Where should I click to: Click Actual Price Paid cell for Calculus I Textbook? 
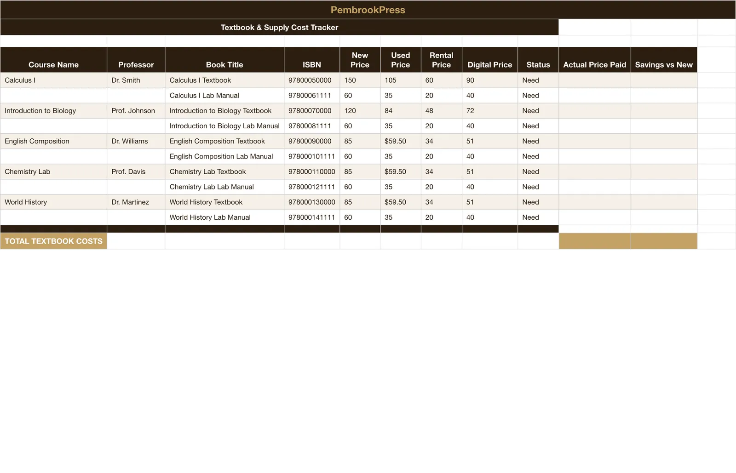click(595, 80)
